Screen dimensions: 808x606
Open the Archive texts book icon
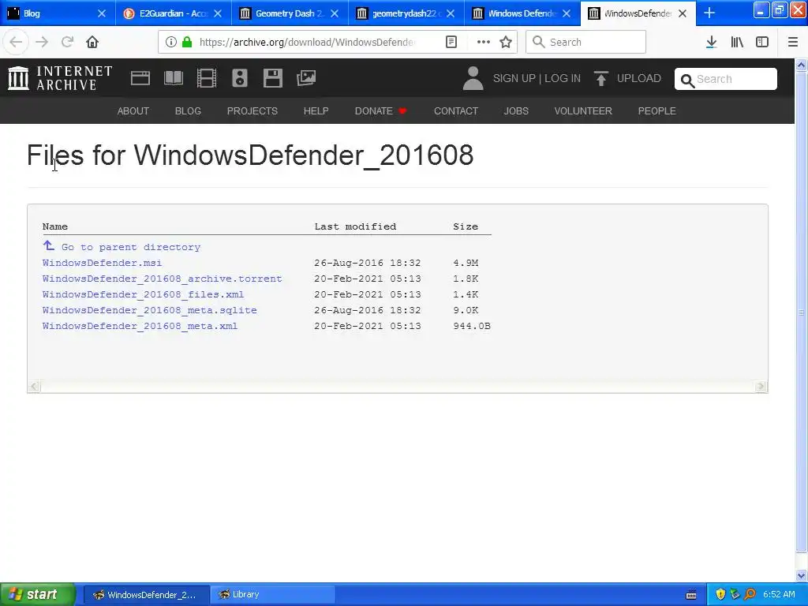pyautogui.click(x=173, y=78)
